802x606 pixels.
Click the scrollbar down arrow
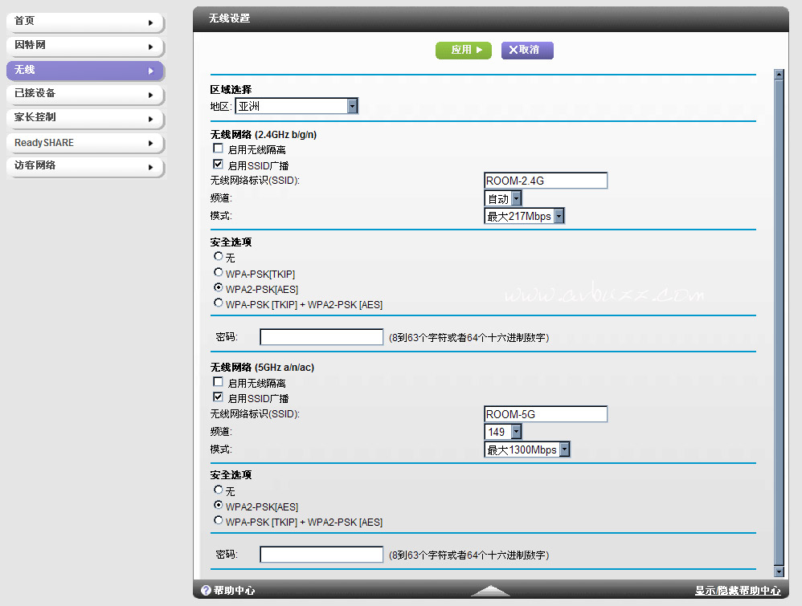click(x=778, y=571)
